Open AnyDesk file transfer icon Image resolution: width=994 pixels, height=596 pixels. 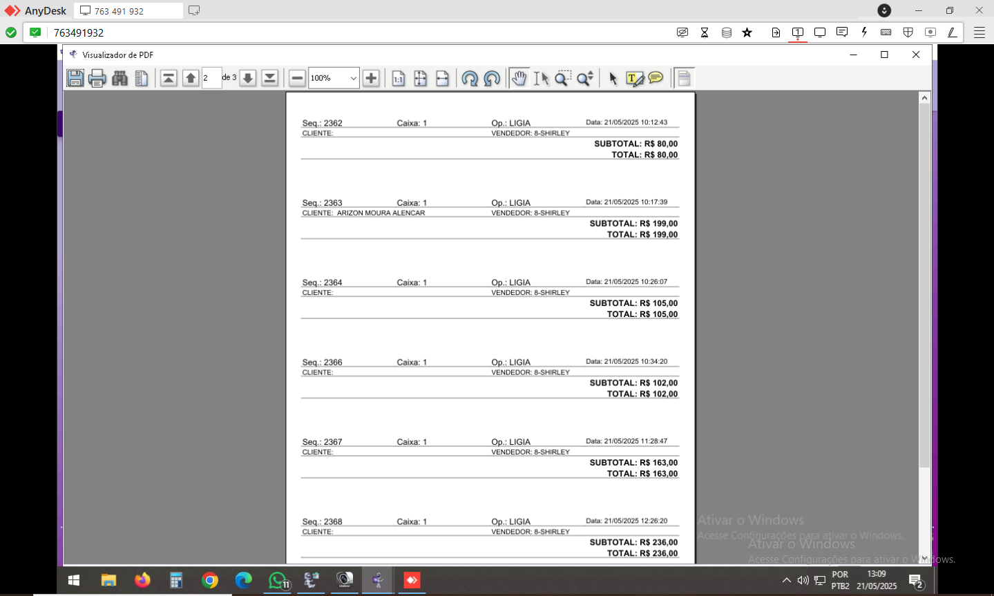pos(776,32)
